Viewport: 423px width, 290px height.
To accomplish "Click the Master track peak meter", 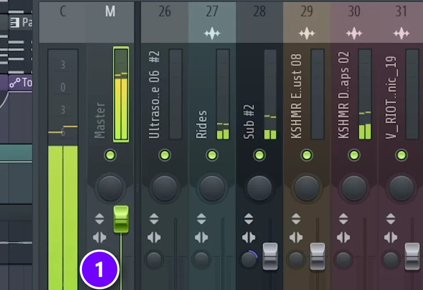I will (121, 94).
